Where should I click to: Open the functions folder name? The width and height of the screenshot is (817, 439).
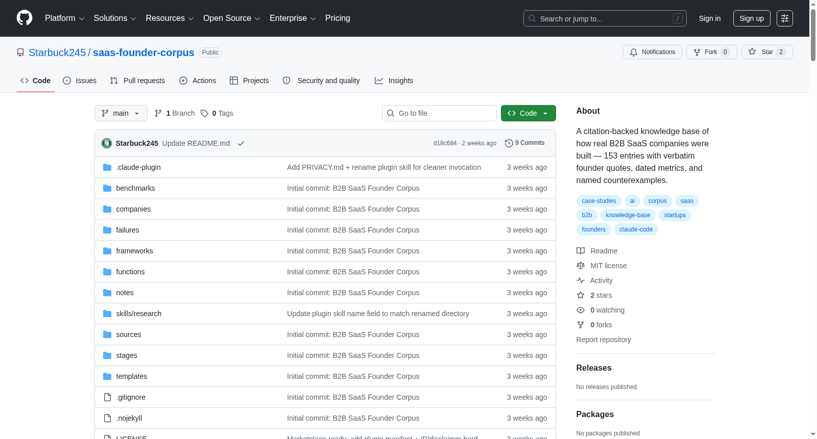pos(130,272)
